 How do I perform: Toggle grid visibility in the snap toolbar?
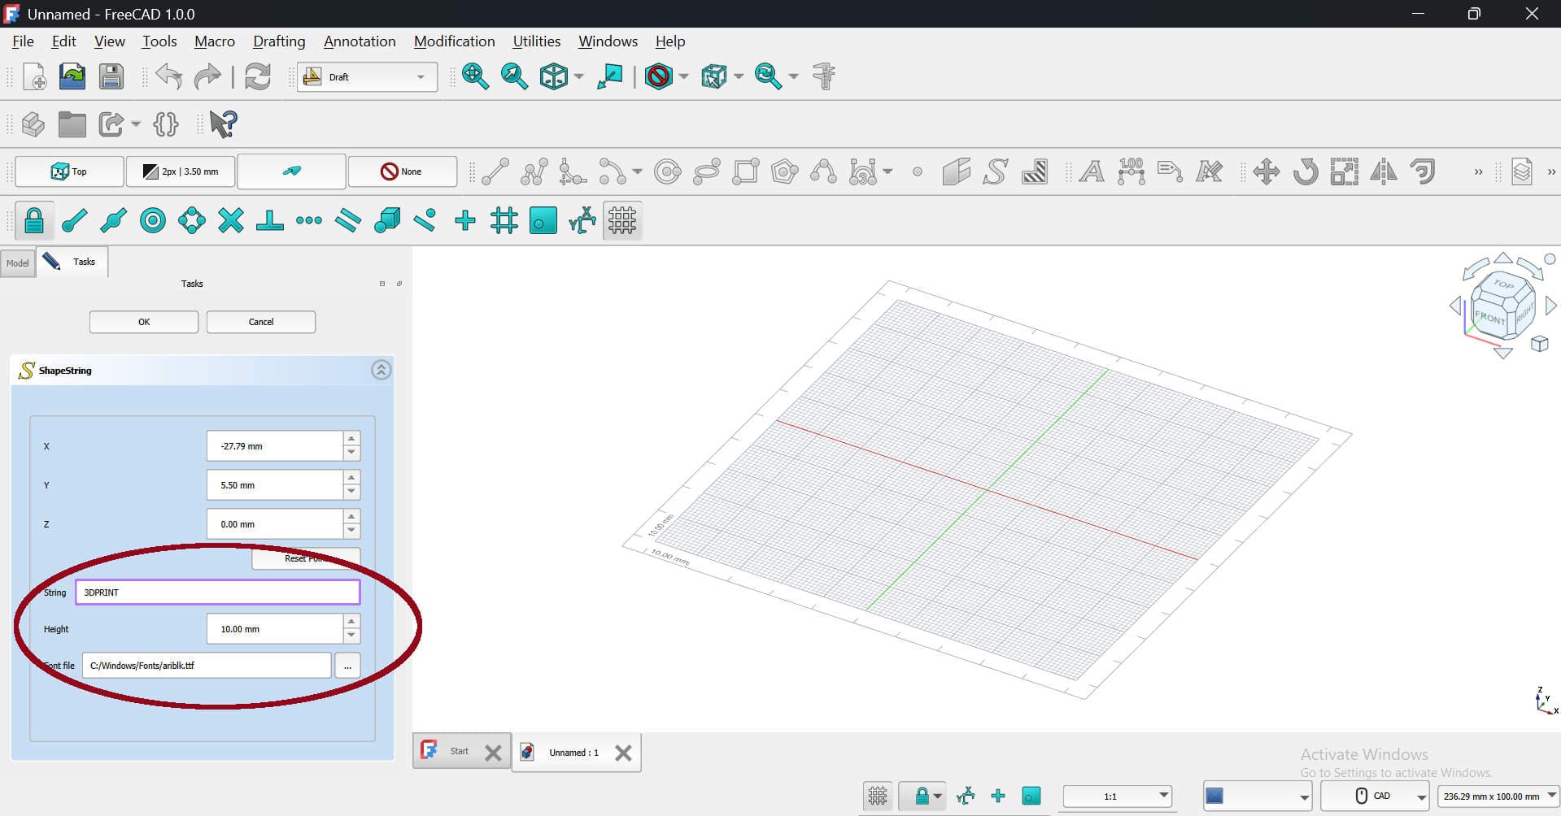click(622, 220)
